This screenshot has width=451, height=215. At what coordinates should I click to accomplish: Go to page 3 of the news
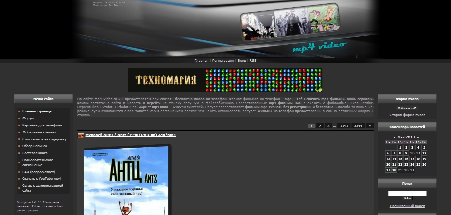point(328,126)
